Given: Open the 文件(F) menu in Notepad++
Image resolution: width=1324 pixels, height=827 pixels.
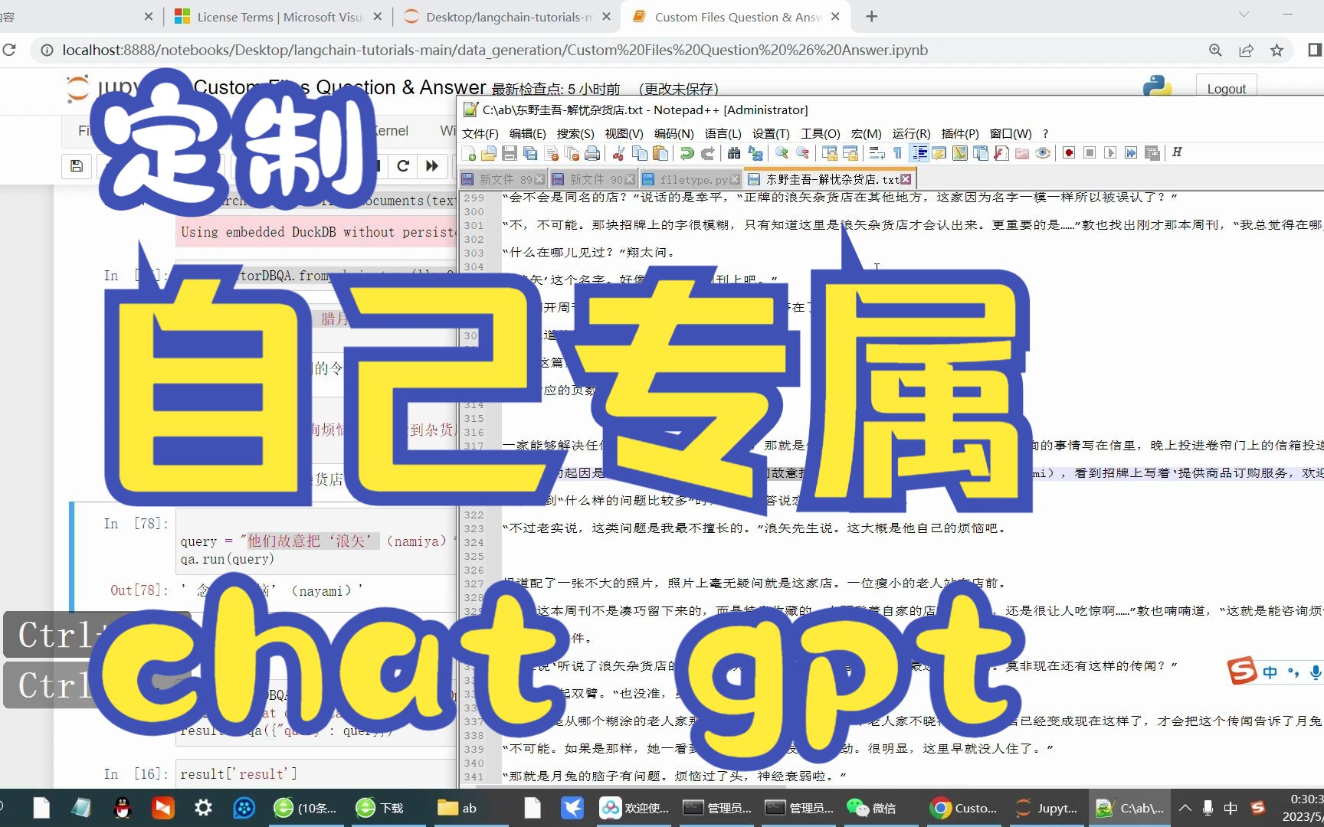Looking at the screenshot, I should point(480,133).
